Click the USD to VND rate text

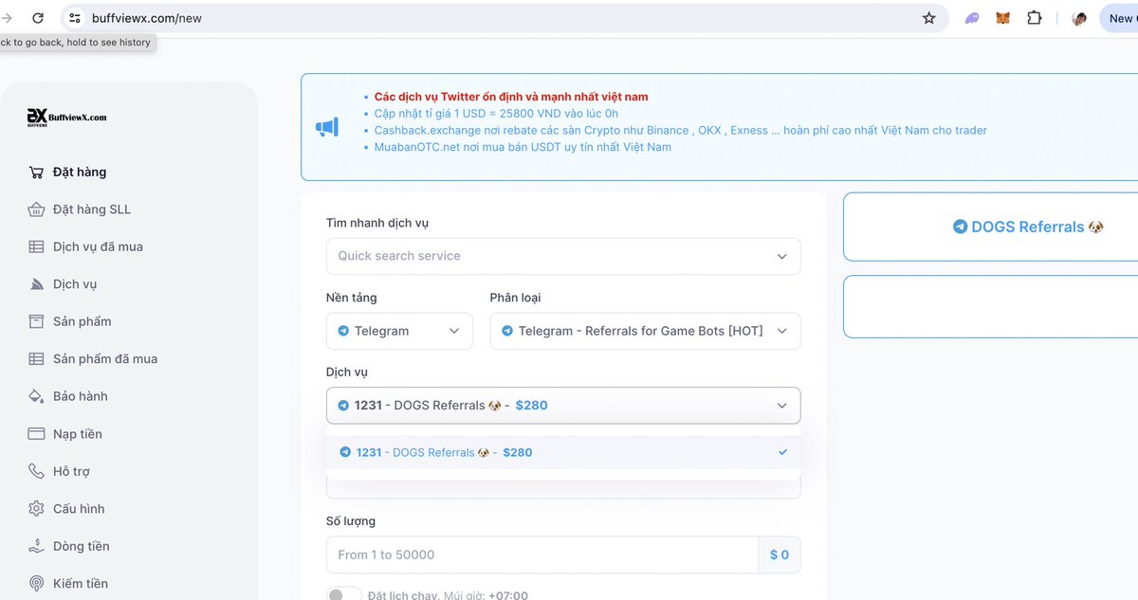coord(496,114)
